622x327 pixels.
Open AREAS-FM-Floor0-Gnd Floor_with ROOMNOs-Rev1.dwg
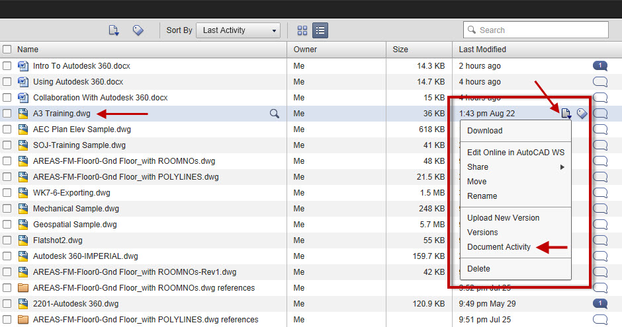coord(134,272)
